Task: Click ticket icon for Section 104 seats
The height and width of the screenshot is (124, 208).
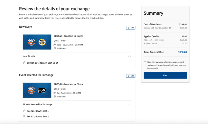Action: (24, 63)
